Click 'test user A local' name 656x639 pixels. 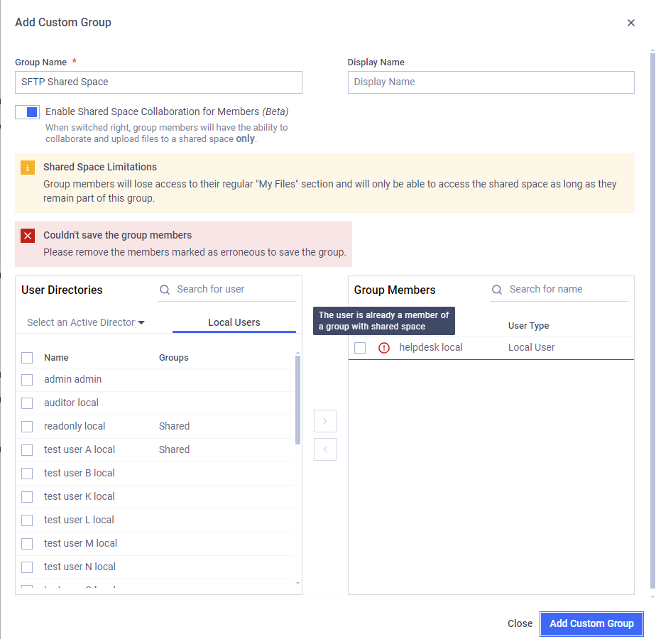point(80,450)
